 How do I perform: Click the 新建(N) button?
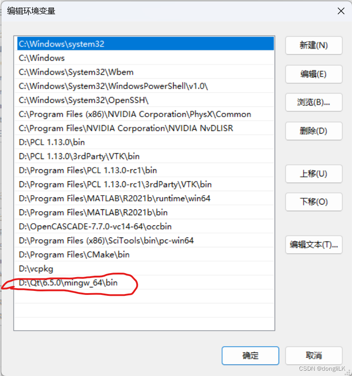tap(314, 45)
